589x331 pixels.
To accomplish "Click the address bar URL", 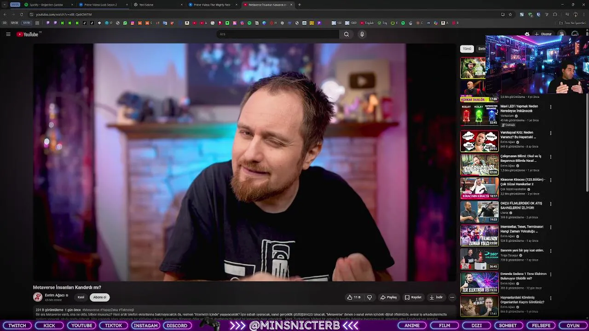I will [64, 14].
